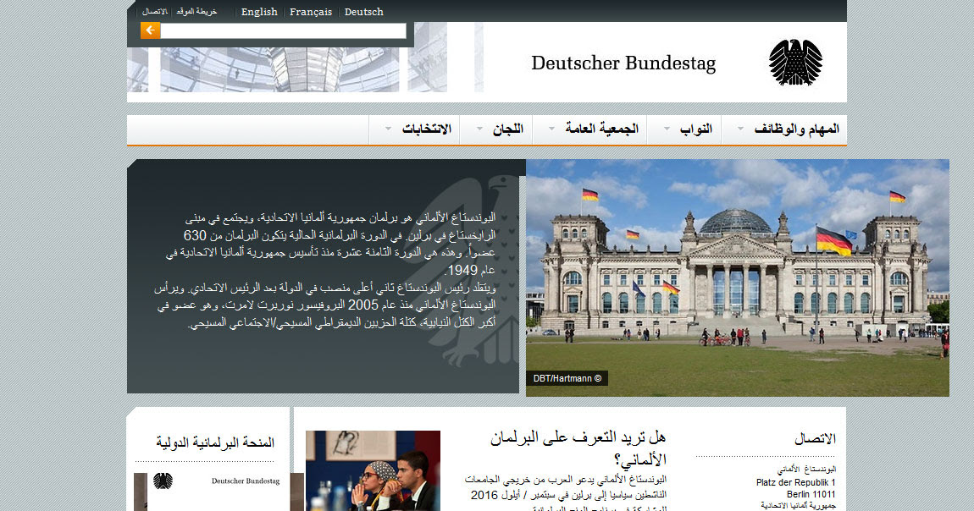Click the brochure Deutscher Bundestag thumbnail text
The width and height of the screenshot is (974, 511).
[246, 481]
